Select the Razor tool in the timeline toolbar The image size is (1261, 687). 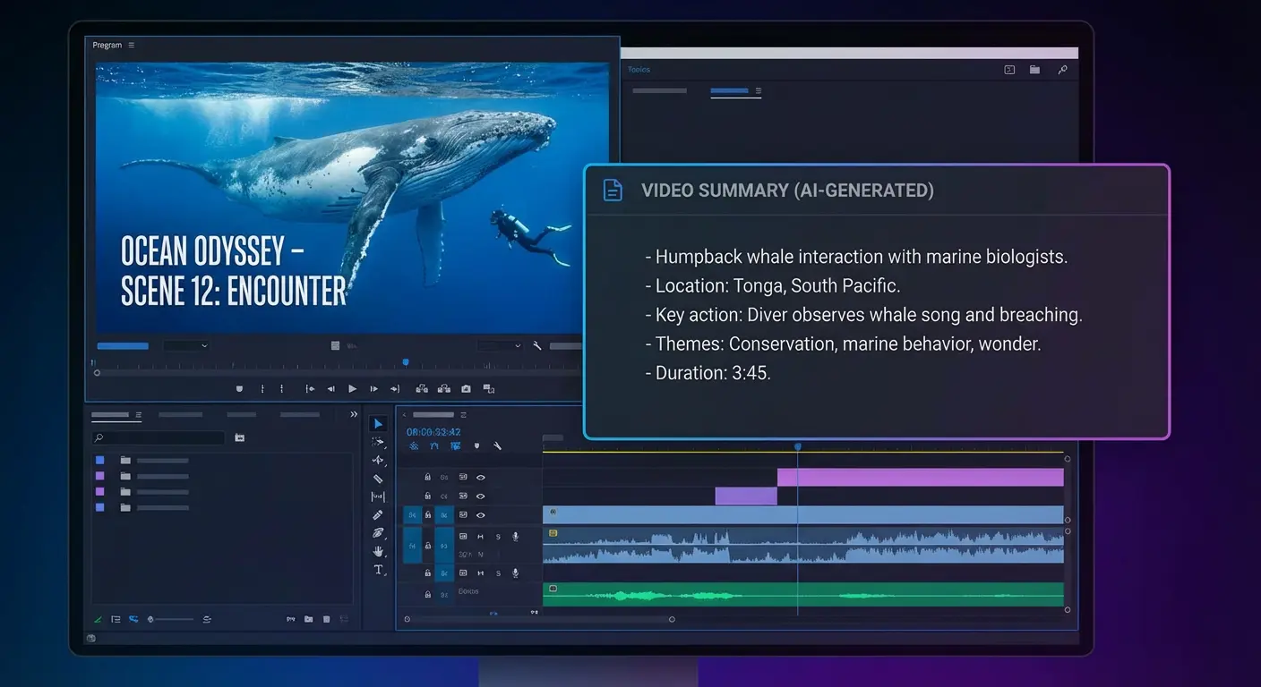click(378, 478)
